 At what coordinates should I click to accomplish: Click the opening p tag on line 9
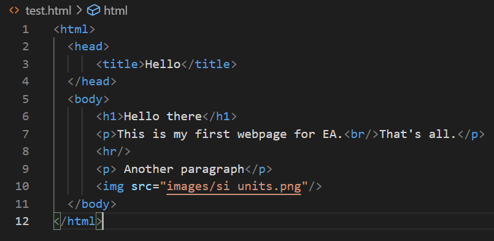pyautogui.click(x=106, y=169)
